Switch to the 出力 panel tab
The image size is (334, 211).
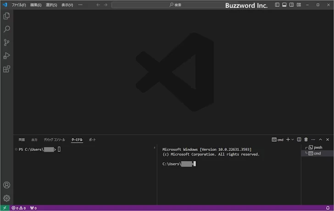pyautogui.click(x=34, y=139)
